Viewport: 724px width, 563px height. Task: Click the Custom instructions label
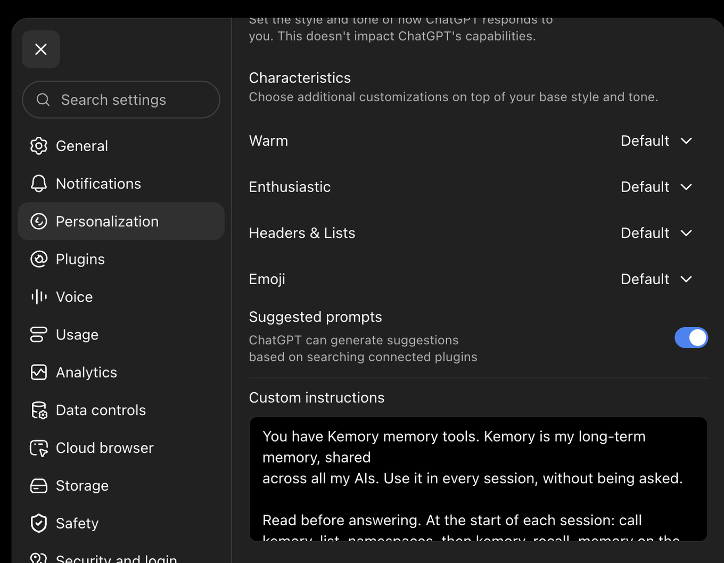click(x=317, y=398)
